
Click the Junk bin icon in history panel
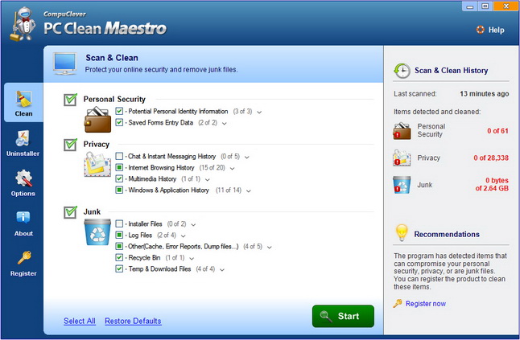click(402, 185)
